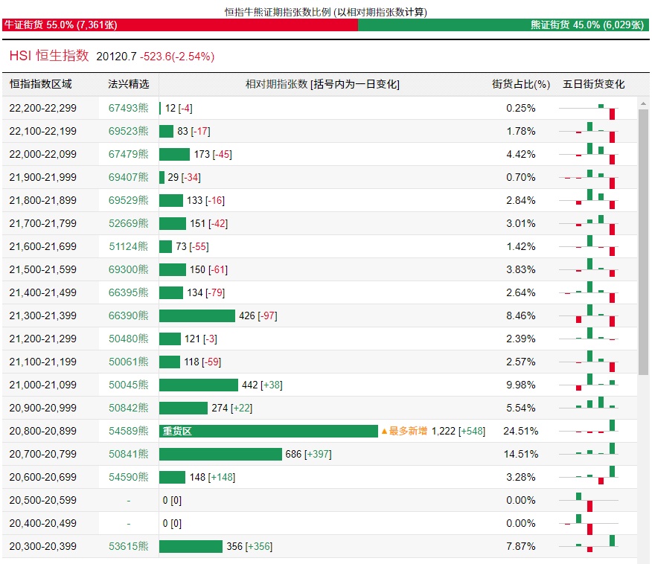Click the 街货占比(%) column header
This screenshot has width=652, height=564.
pyautogui.click(x=520, y=84)
